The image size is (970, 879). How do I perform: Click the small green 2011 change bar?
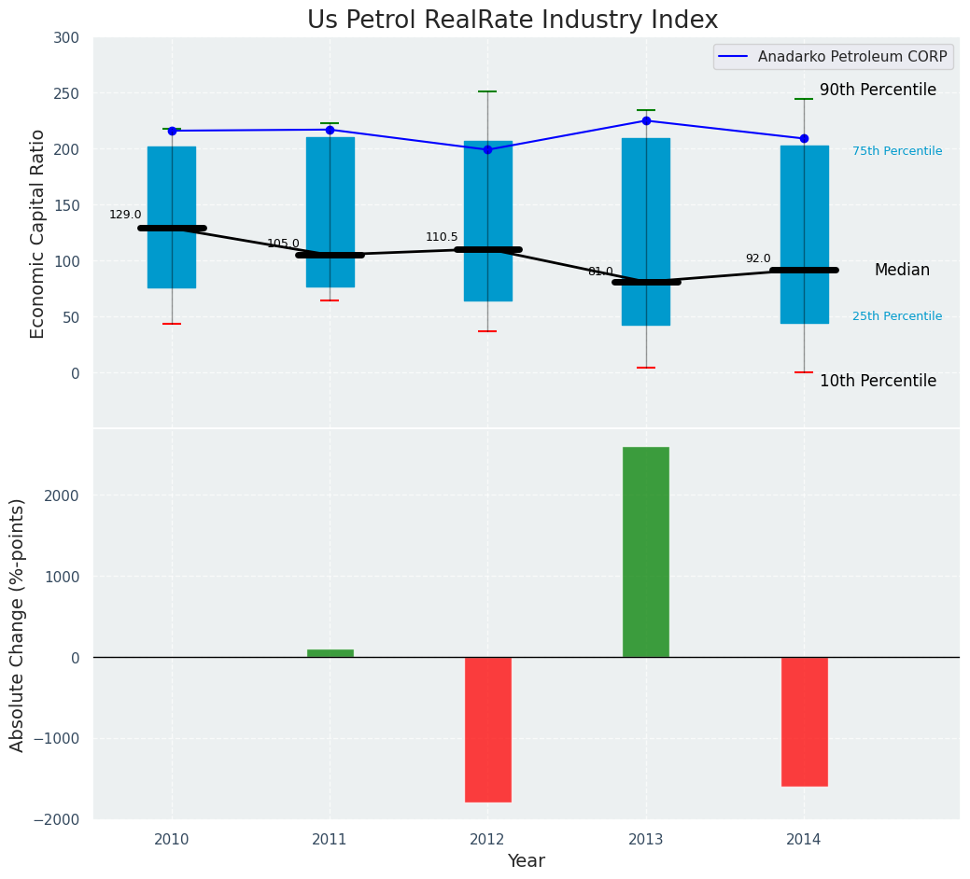tap(330, 653)
